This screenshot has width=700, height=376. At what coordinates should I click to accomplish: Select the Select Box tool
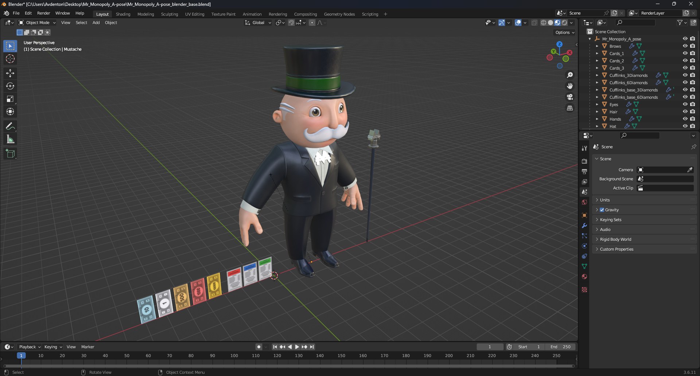coord(10,46)
